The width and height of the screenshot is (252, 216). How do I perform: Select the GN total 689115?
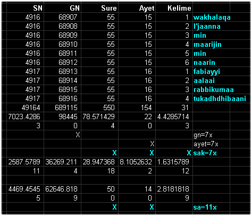pyautogui.click(x=63, y=108)
